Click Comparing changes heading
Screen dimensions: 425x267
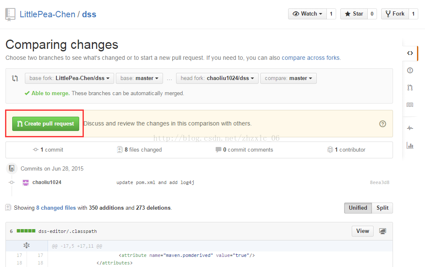coord(62,45)
